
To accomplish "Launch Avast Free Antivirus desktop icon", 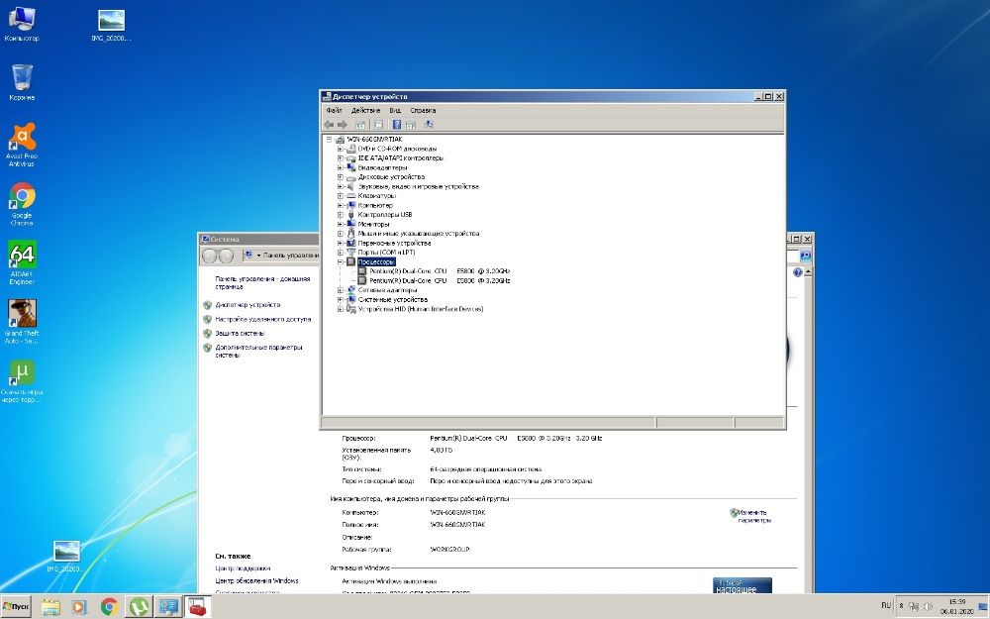I will pyautogui.click(x=22, y=138).
